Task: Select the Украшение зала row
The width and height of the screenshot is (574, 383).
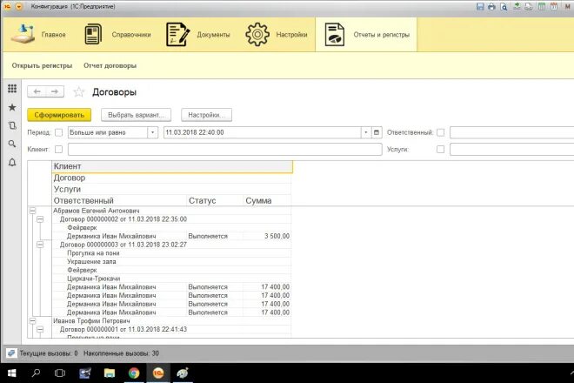Action: (x=172, y=261)
